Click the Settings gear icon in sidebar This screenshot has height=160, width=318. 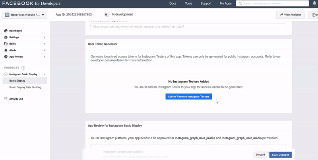pyautogui.click(x=6, y=37)
